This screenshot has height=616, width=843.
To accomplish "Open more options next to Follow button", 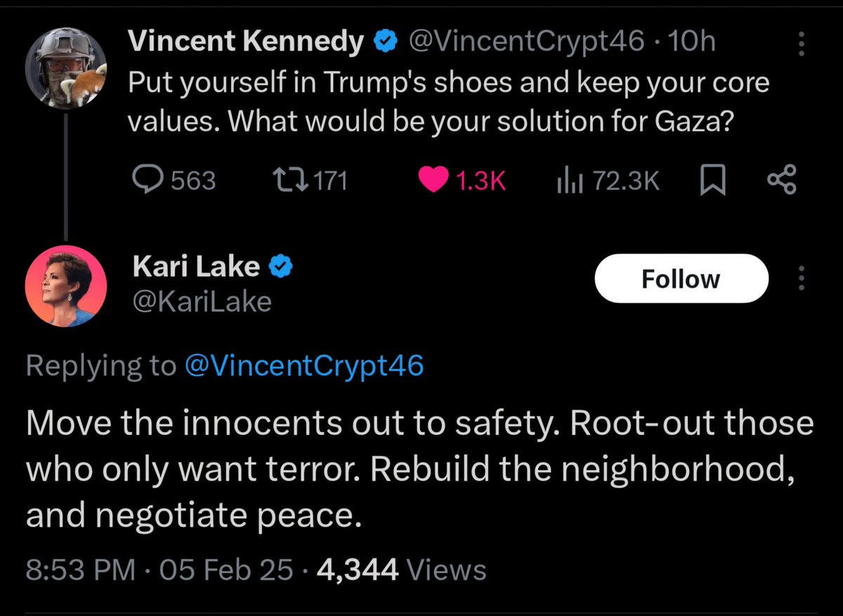I will [x=799, y=279].
